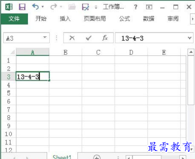
Task: Undo the last action
Action: pyautogui.click(x=36, y=7)
